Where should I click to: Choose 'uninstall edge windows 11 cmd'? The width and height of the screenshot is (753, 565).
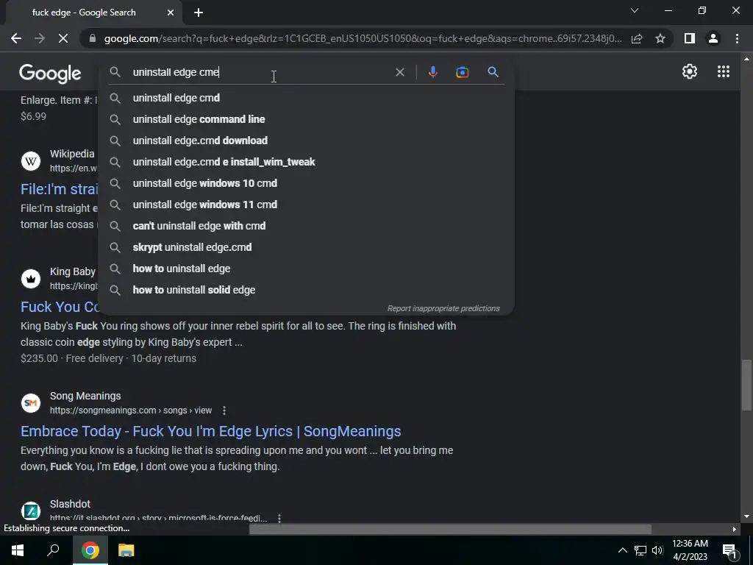coord(307,205)
